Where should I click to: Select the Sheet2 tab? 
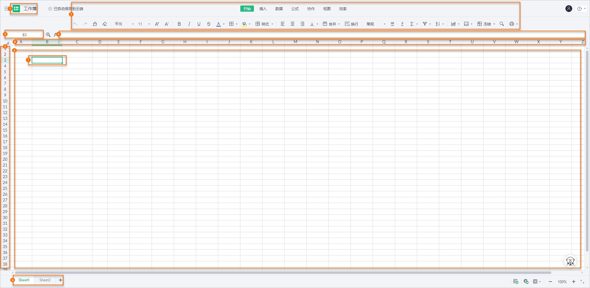coord(45,280)
